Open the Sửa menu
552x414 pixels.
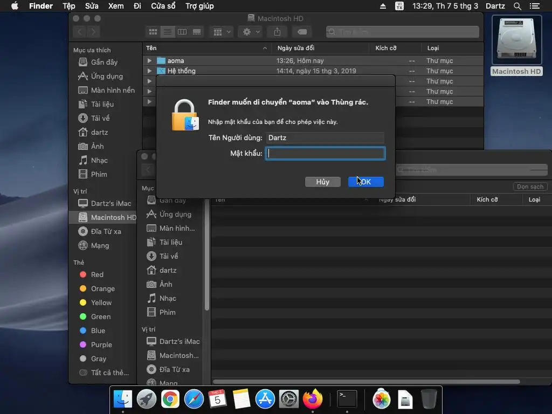[92, 6]
